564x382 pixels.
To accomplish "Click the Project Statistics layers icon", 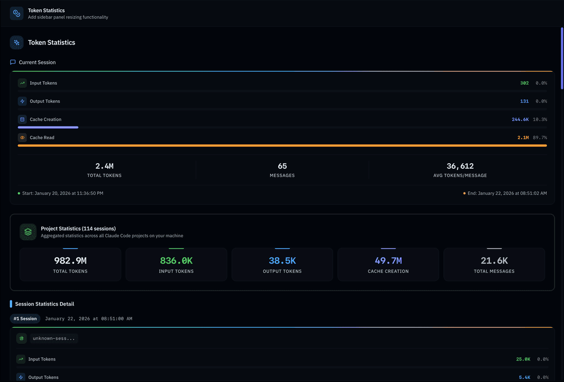I will [28, 232].
